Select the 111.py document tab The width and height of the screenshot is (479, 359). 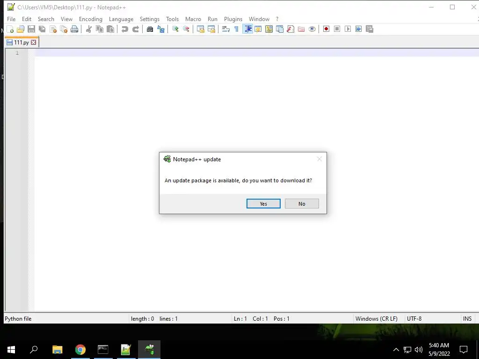(22, 43)
